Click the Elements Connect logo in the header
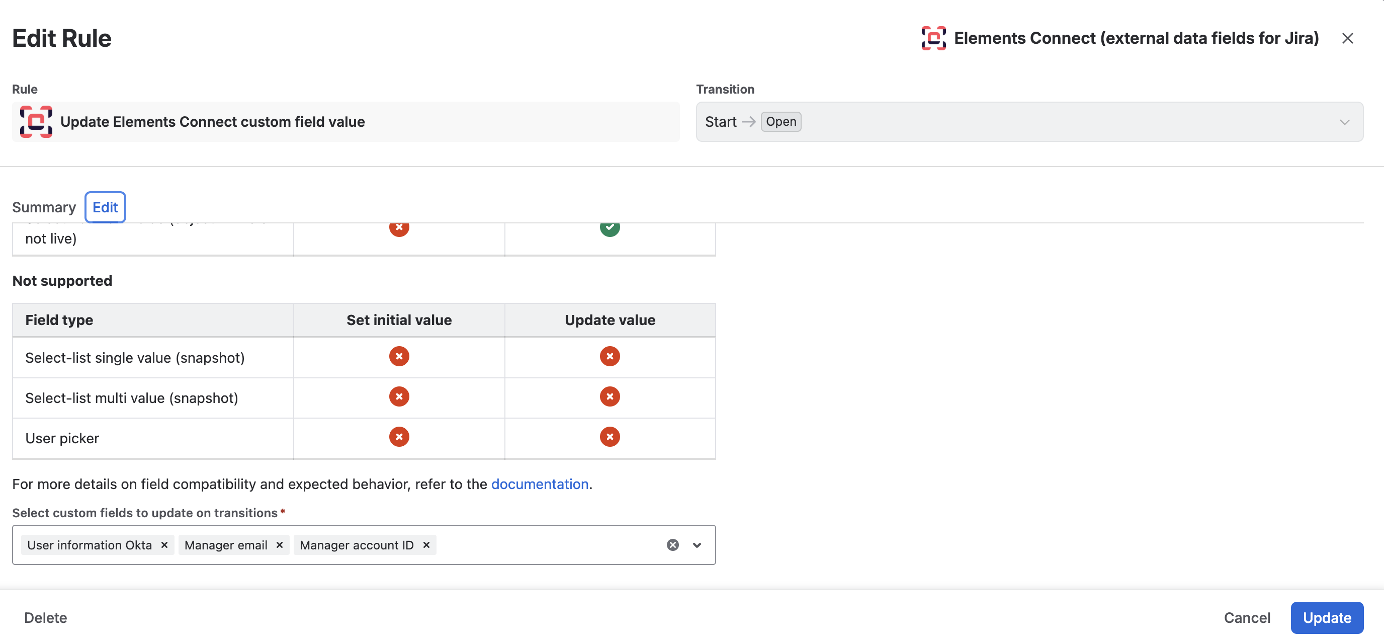 pyautogui.click(x=933, y=38)
